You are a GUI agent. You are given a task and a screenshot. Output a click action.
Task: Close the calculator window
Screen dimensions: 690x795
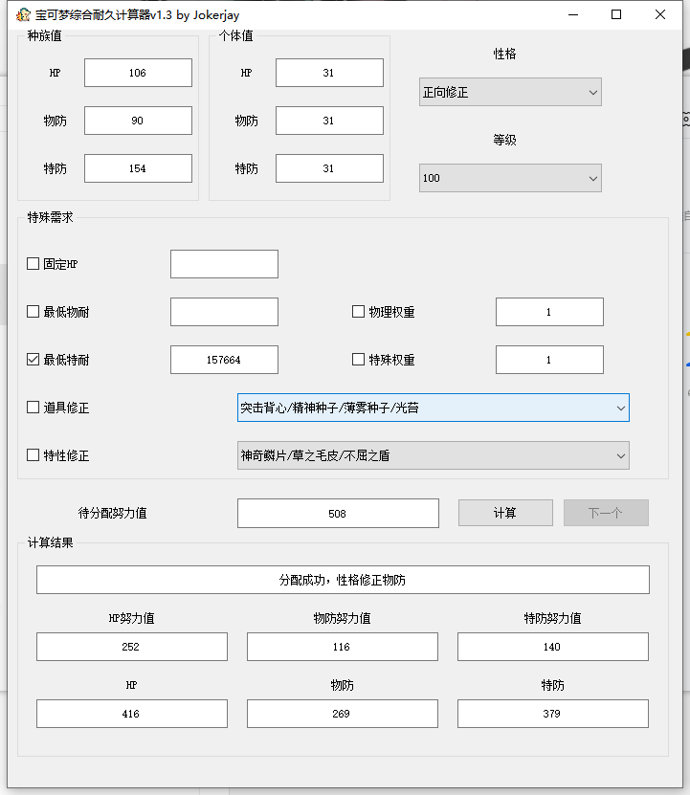coord(660,14)
